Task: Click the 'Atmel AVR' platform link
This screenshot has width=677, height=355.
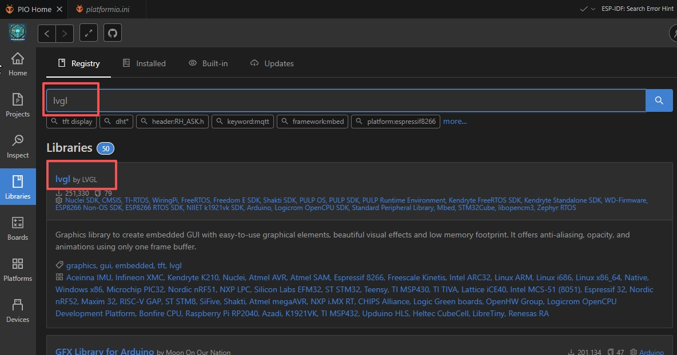Action: pos(267,277)
